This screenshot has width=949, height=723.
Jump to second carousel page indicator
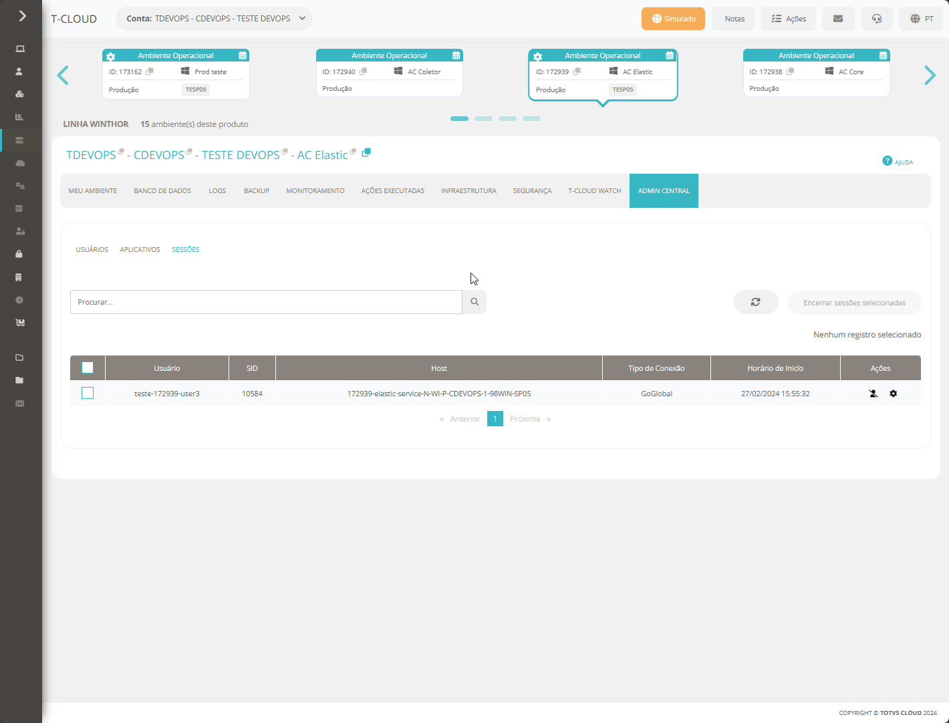(483, 118)
